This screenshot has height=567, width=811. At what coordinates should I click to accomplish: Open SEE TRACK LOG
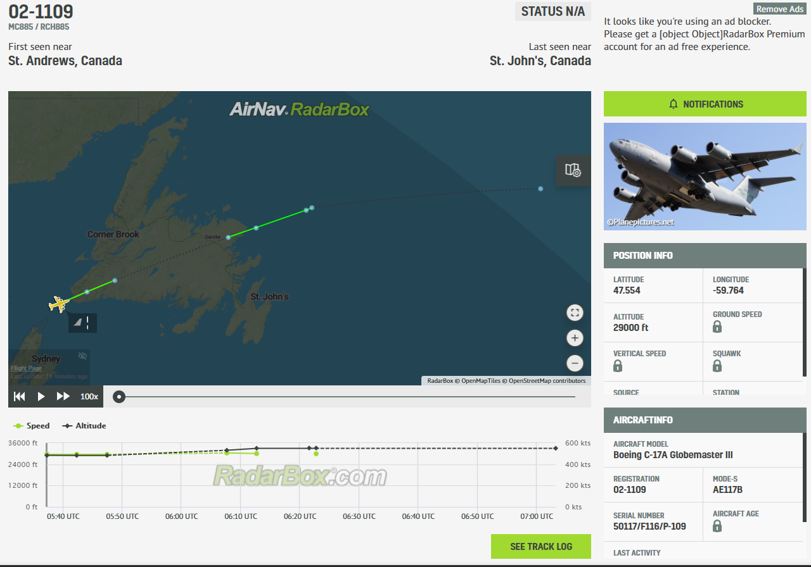(x=541, y=547)
